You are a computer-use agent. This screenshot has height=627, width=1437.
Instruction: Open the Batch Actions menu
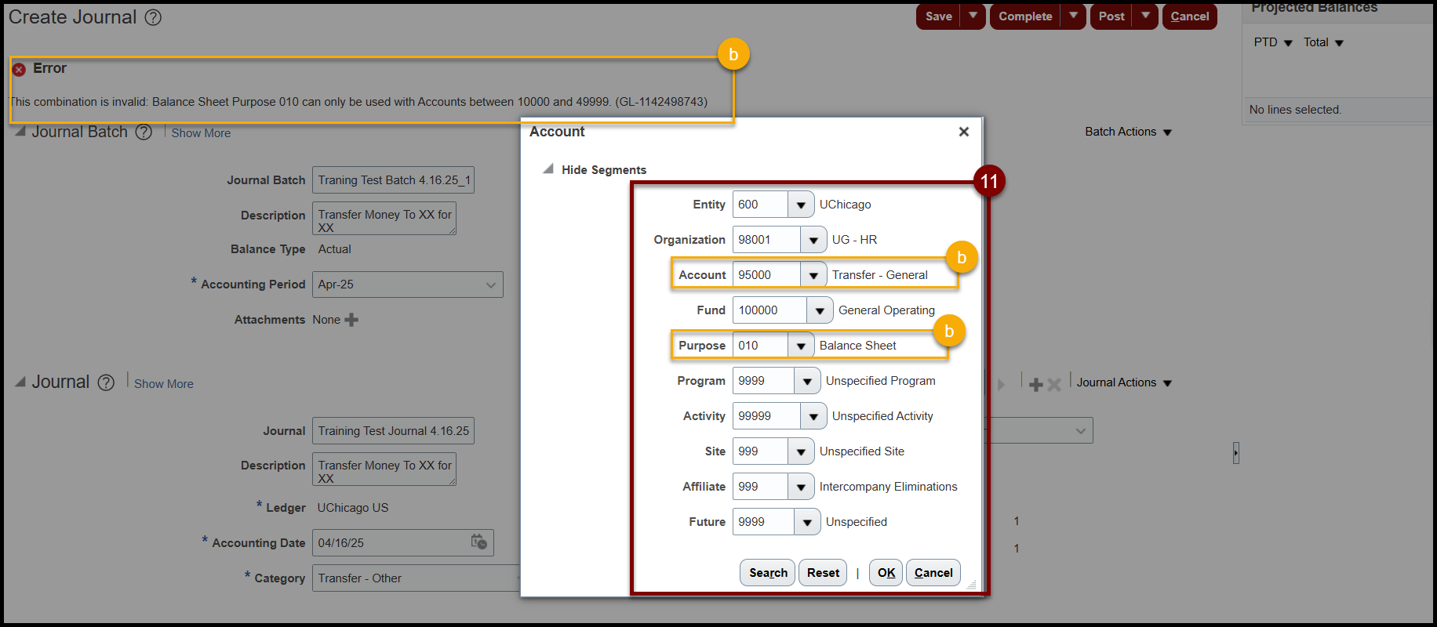[x=1128, y=132]
